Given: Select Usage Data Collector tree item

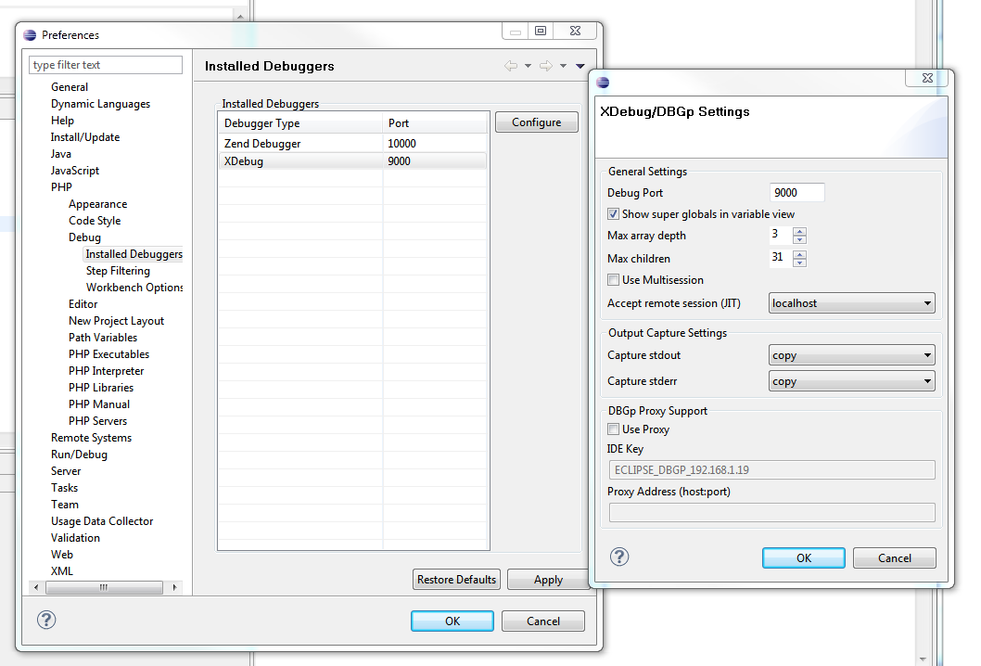Looking at the screenshot, I should click(102, 520).
